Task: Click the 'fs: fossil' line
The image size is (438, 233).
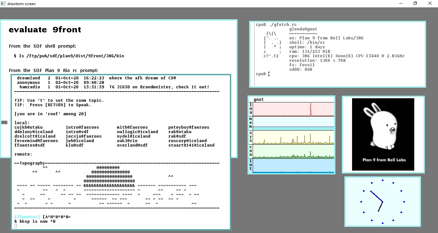Action: point(302,65)
